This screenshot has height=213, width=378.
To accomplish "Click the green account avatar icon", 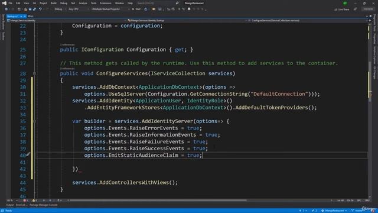I will click(x=345, y=3).
